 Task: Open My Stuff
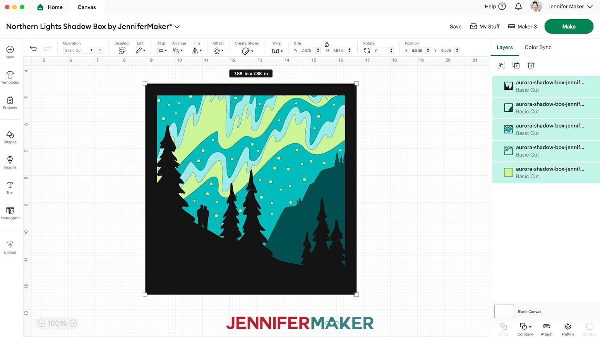coord(485,26)
